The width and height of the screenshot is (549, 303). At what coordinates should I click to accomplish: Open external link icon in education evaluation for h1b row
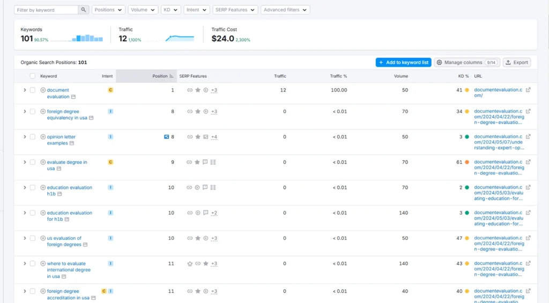pos(528,213)
